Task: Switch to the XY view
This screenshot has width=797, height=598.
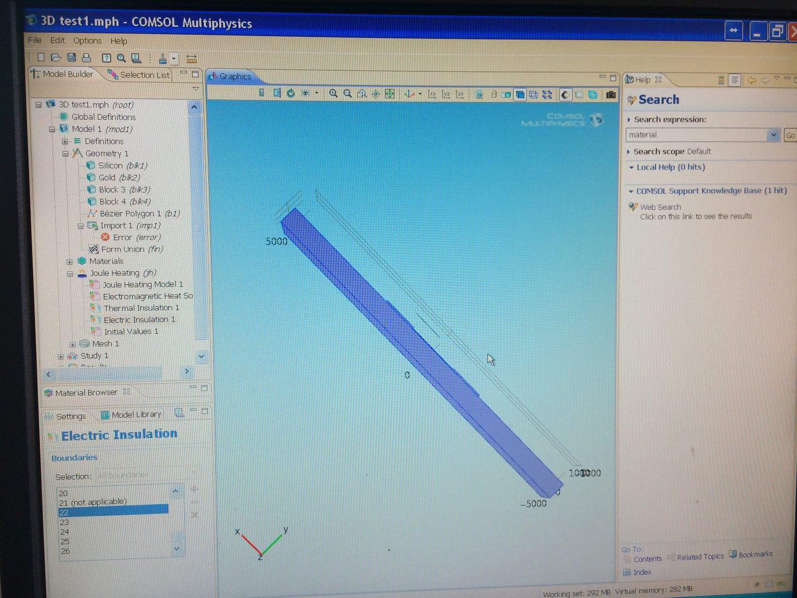Action: click(x=432, y=94)
